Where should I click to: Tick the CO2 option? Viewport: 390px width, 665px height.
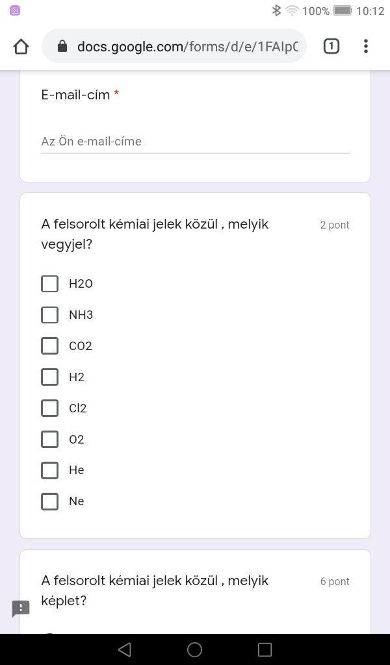(x=50, y=346)
